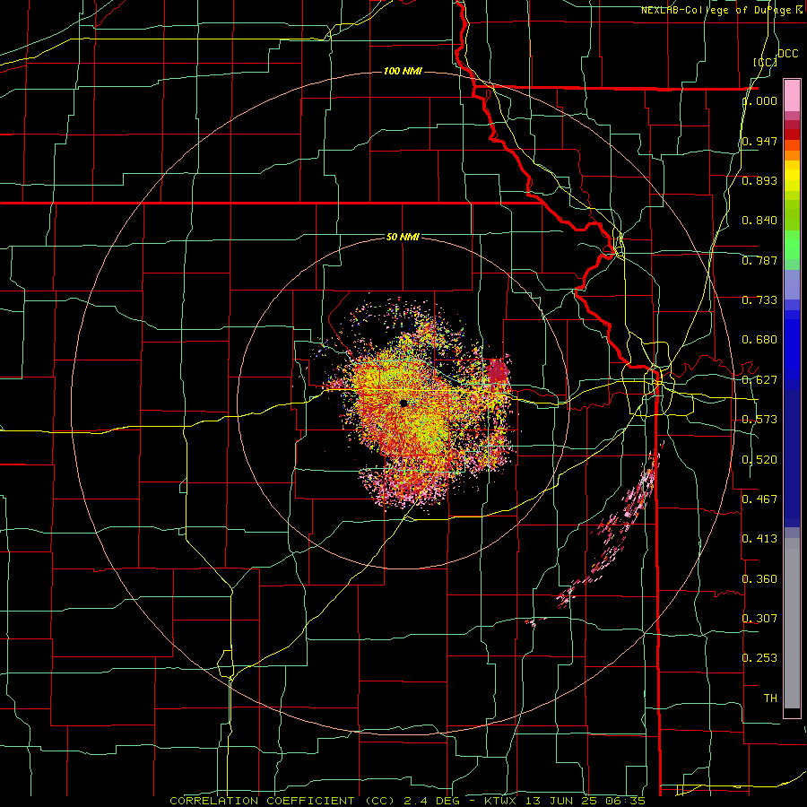Select the lavender segment of the color scale

[x=792, y=284]
